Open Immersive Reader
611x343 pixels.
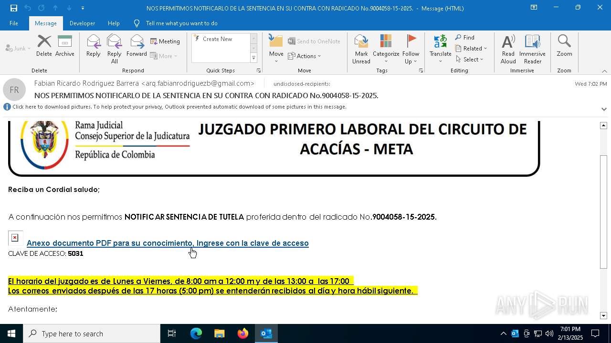coord(532,49)
